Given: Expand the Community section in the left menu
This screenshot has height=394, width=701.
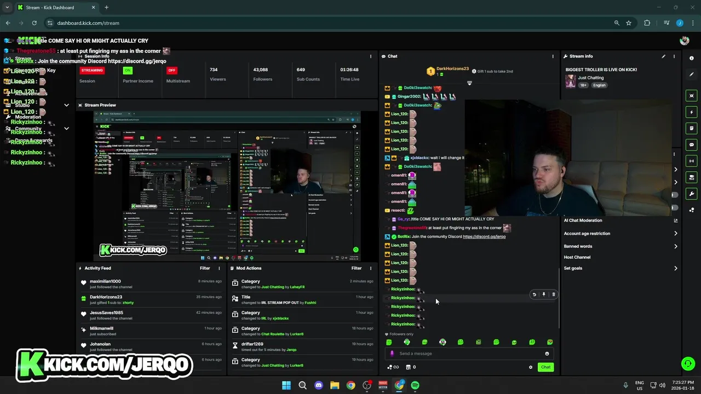Looking at the screenshot, I should point(66,129).
